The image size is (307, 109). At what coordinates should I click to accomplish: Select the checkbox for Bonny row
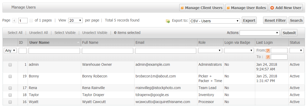point(10,76)
